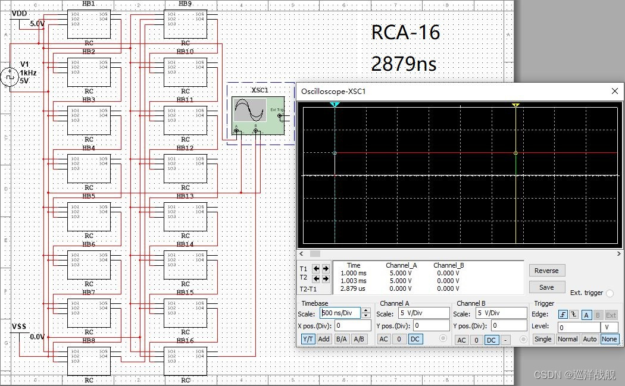
Task: Increase the timebase scale with up stepper
Action: [366, 310]
